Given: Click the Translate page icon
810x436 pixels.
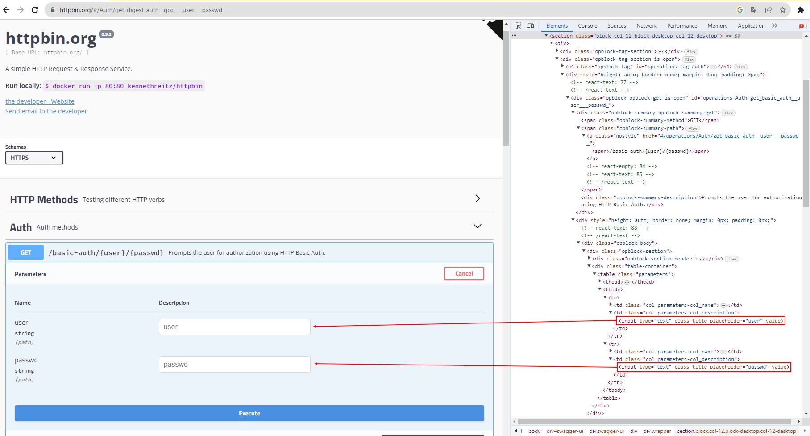Looking at the screenshot, I should tap(754, 10).
